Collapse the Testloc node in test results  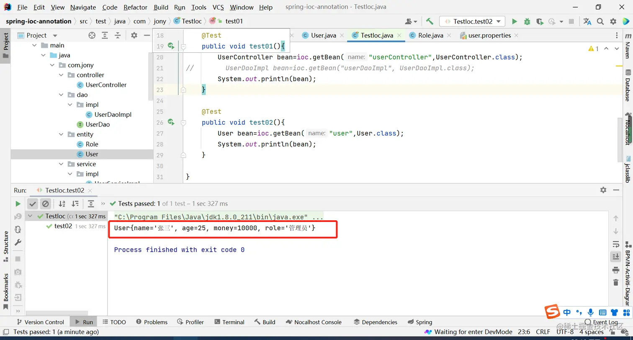31,216
